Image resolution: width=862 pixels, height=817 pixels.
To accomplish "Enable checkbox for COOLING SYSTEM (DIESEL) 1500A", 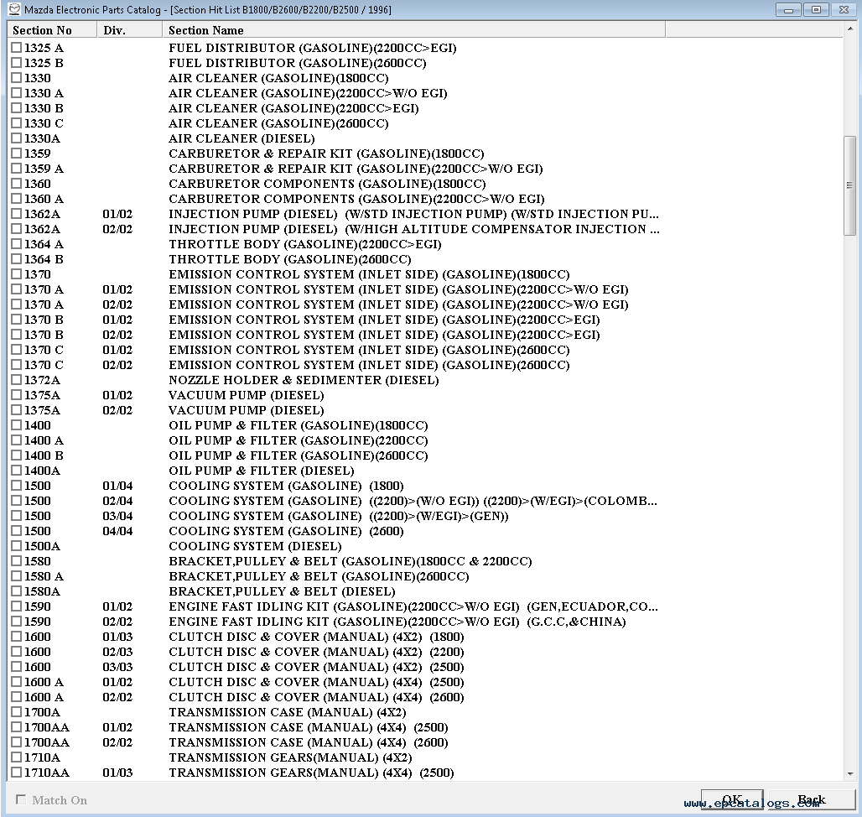I will click(15, 546).
